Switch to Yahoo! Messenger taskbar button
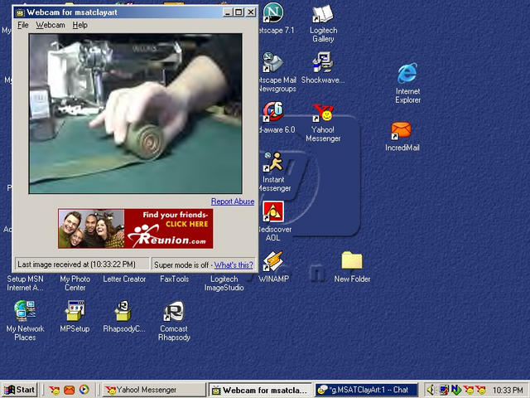 (154, 390)
